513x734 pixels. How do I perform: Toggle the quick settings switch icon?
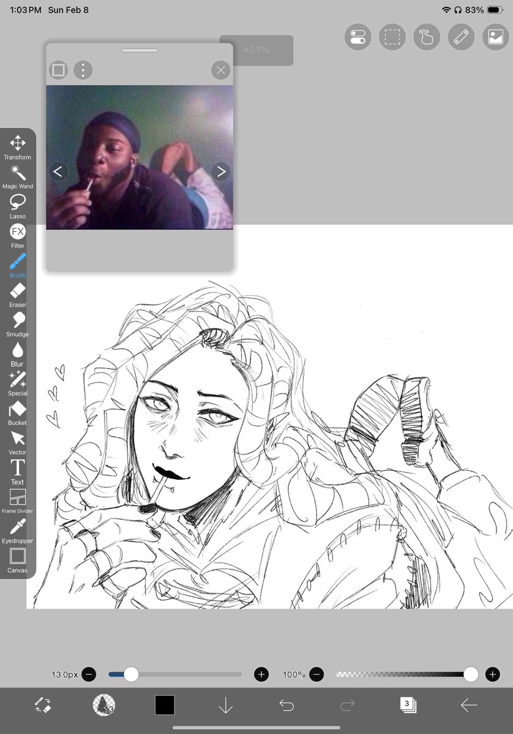tap(358, 37)
